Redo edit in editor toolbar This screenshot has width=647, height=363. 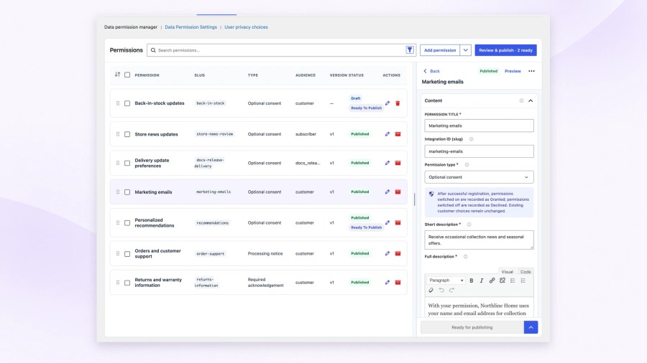coord(451,290)
